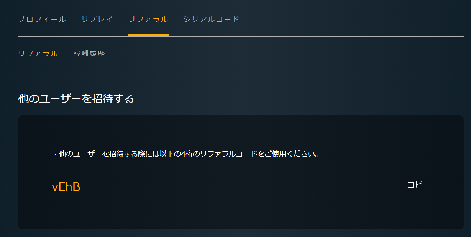This screenshot has width=471, height=237.
Task: Switch to the リプレイ tab
Action: point(97,19)
